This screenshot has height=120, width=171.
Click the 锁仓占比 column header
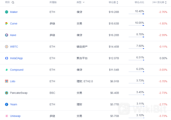click(x=140, y=2)
